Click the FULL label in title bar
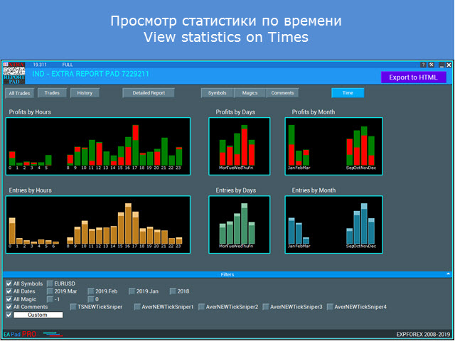This screenshot has width=455, height=341. click(x=68, y=65)
